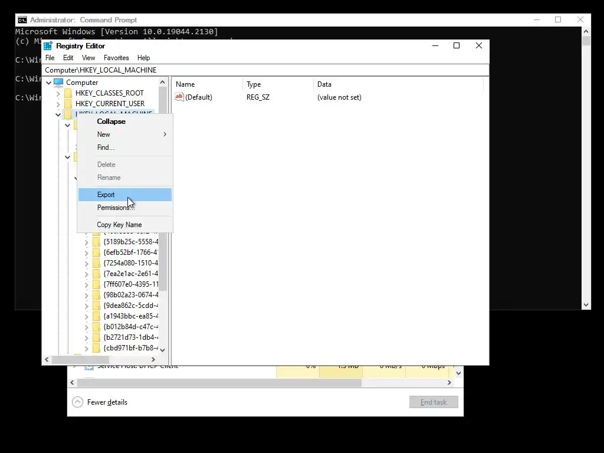The width and height of the screenshot is (604, 453).
Task: Click folder icon of {cbd971bf-b7b8-4 key
Action: [96, 348]
